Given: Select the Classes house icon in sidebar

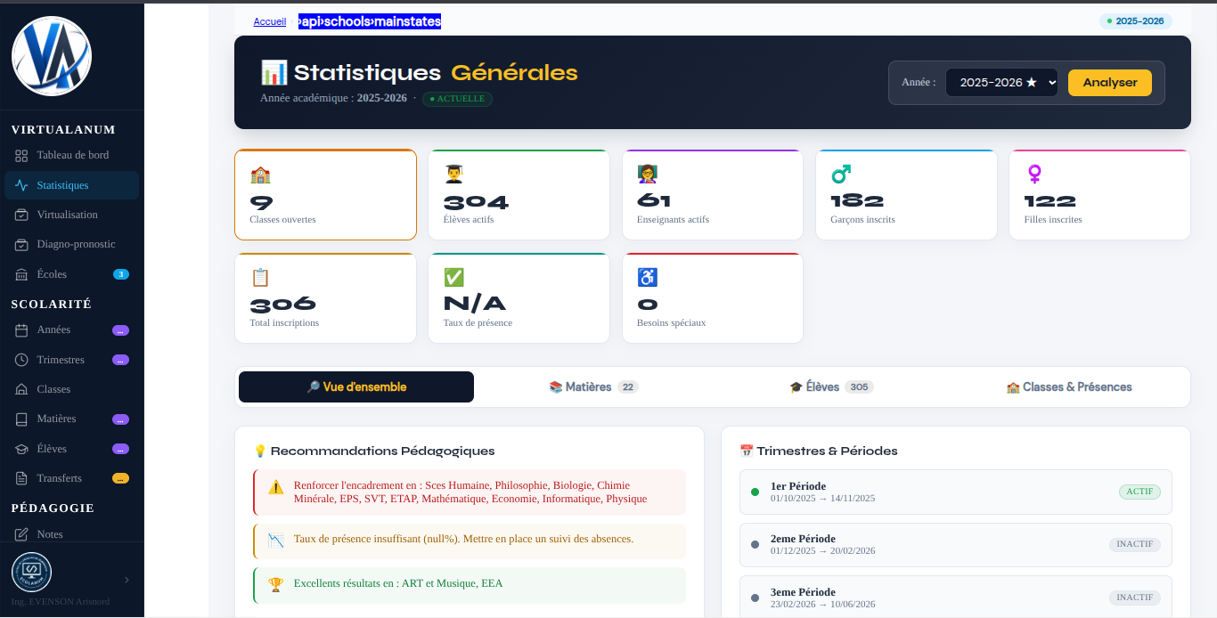Looking at the screenshot, I should click(x=21, y=389).
